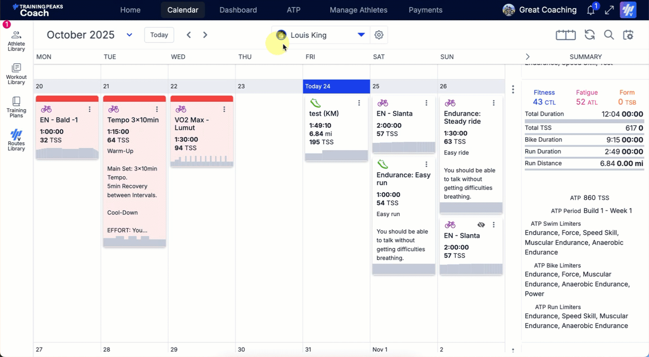Go to the ATP tab

(293, 10)
